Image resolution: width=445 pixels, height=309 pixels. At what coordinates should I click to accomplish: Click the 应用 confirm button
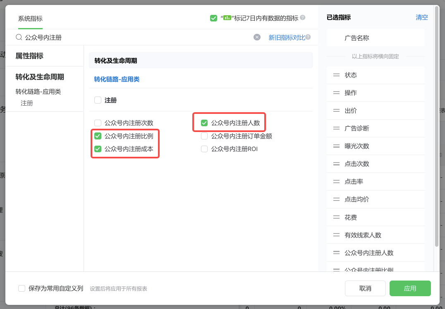tap(410, 288)
